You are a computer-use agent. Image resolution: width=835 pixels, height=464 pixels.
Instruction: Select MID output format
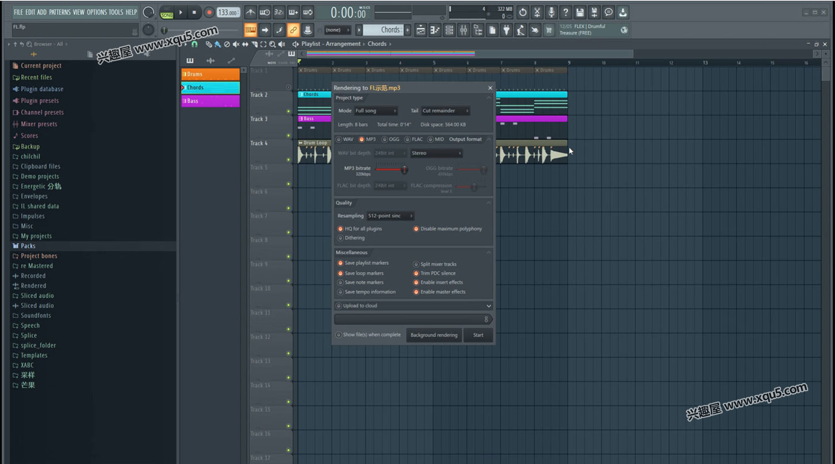pos(436,139)
